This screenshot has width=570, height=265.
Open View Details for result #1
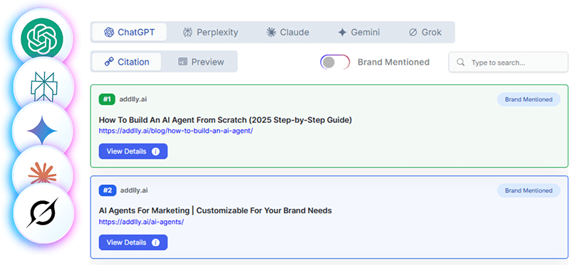[x=133, y=151]
